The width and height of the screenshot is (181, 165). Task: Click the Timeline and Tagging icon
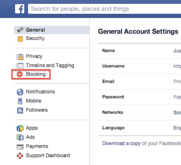[20, 66]
